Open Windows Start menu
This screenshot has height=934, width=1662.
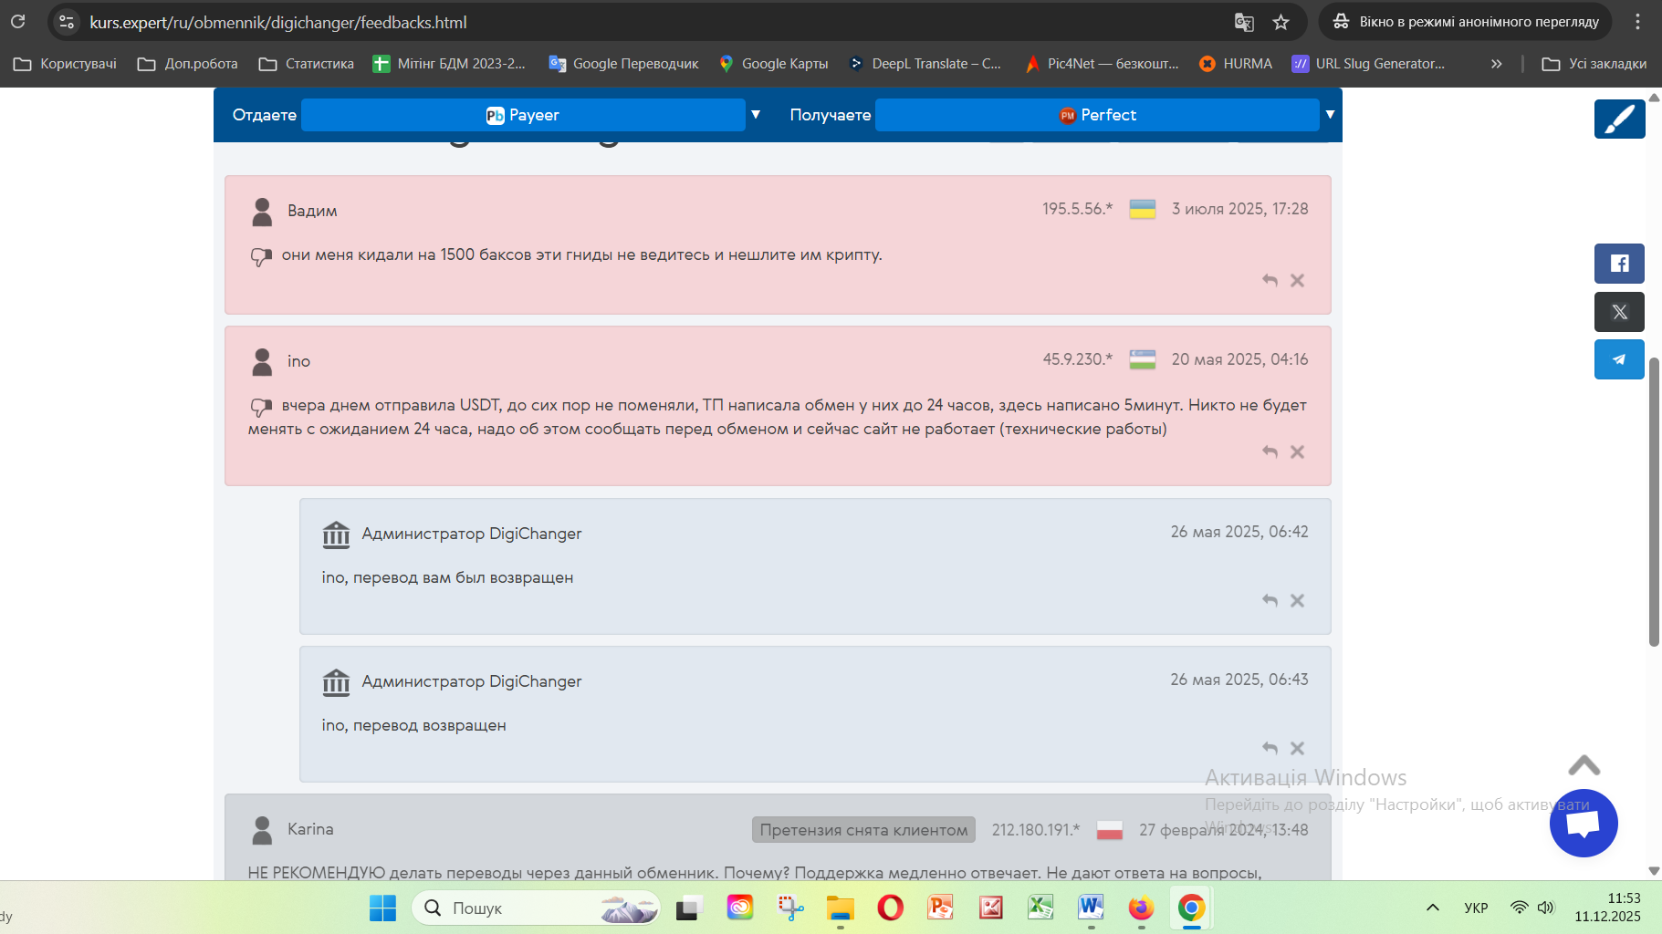click(x=383, y=908)
